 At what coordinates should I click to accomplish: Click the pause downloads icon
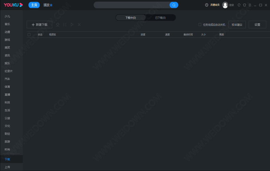(65, 25)
